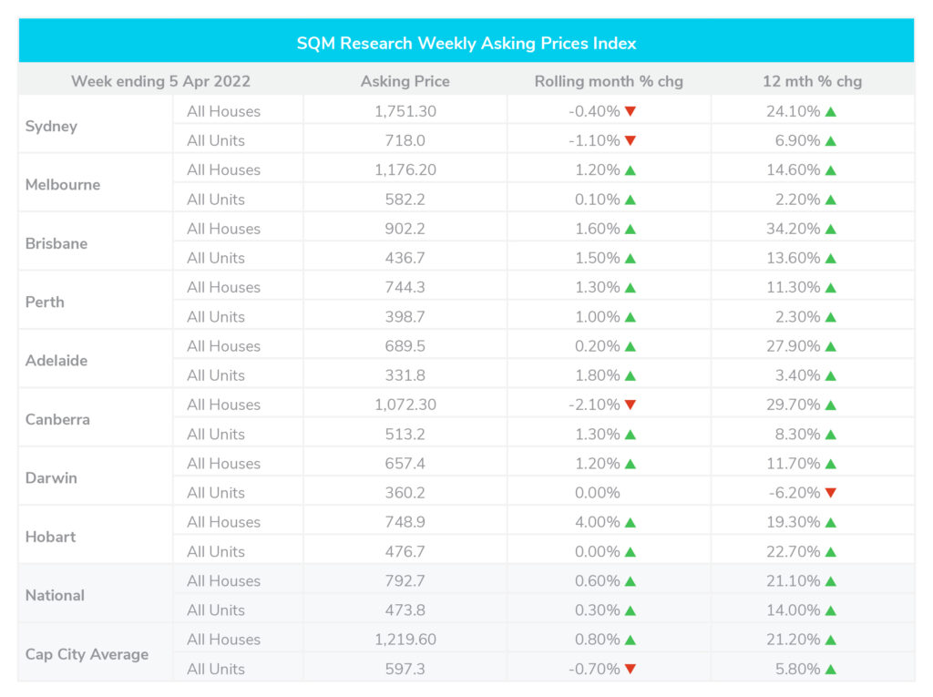Click the 12 month change value 21.20%
This screenshot has height=697, width=933.
[x=794, y=640]
